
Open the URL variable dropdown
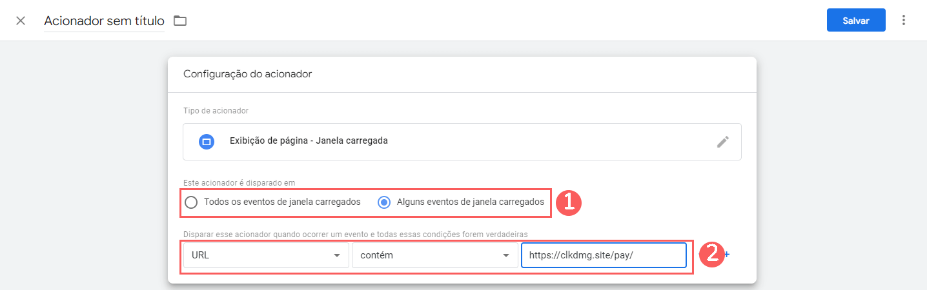(x=265, y=255)
